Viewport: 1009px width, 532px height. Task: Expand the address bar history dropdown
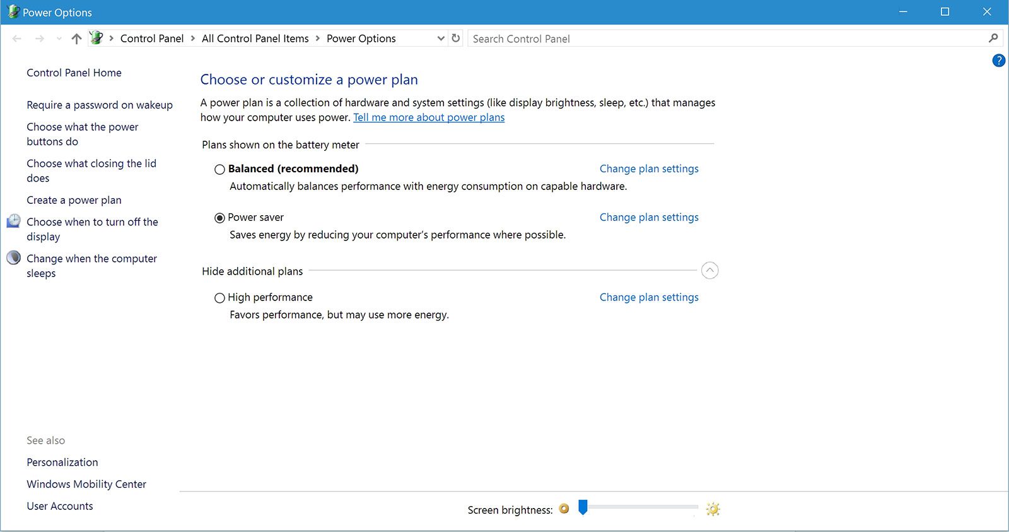(441, 38)
